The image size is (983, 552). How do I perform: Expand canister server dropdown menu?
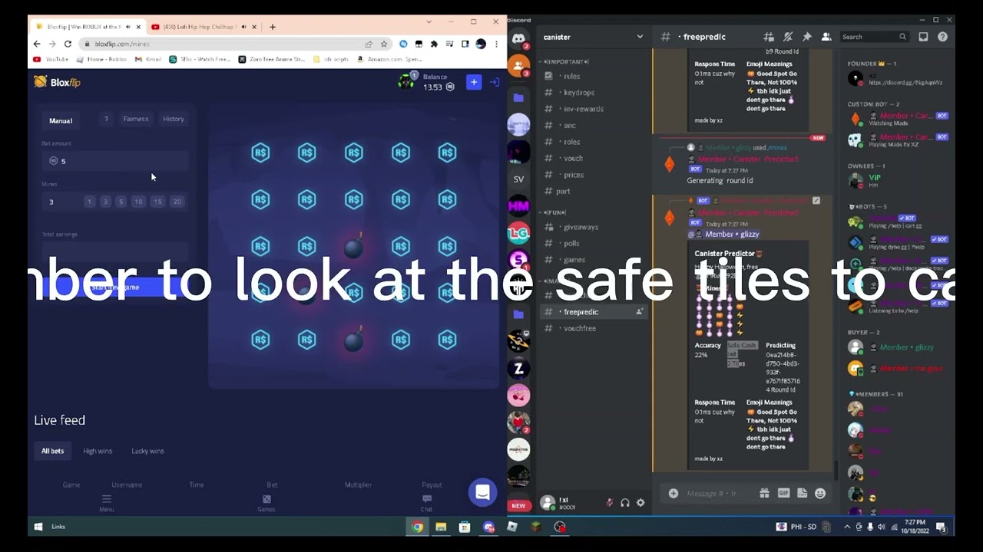tap(639, 37)
